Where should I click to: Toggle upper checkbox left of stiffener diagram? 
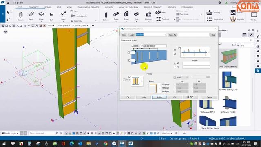[x=129, y=53]
